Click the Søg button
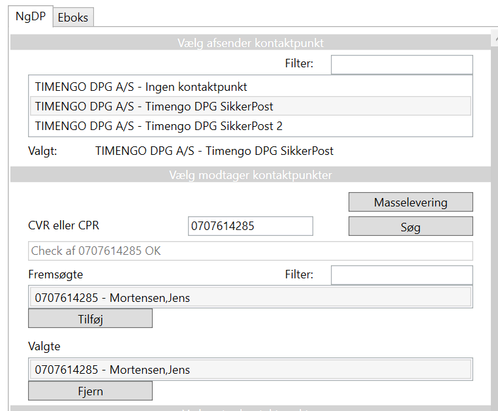 tap(411, 227)
